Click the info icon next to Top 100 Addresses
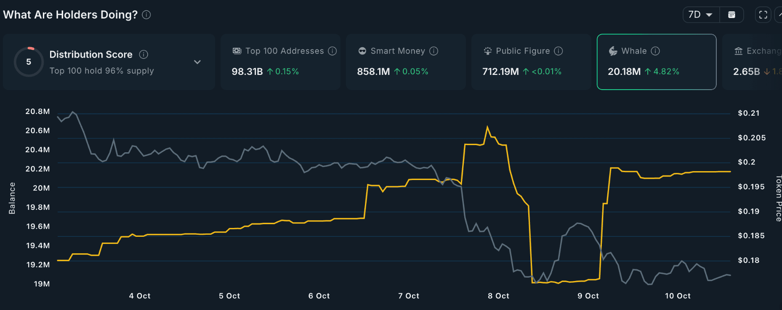This screenshot has height=310, width=782. [332, 51]
